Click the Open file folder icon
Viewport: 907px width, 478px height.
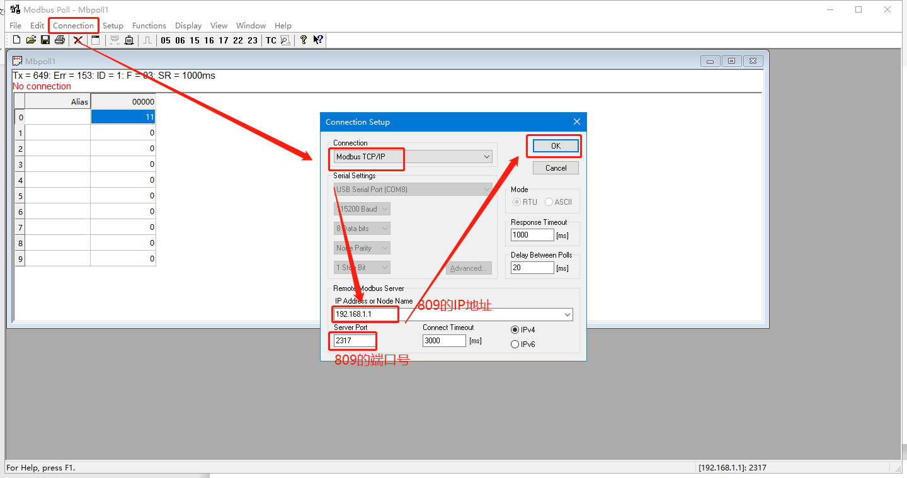[x=31, y=40]
